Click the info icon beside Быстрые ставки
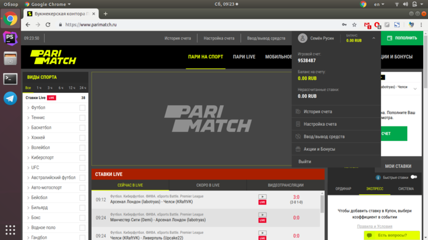Viewport: 428px width, 240px height. [x=378, y=178]
